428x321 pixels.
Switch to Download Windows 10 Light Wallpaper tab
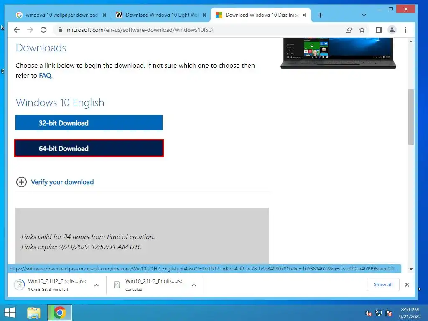pyautogui.click(x=161, y=15)
